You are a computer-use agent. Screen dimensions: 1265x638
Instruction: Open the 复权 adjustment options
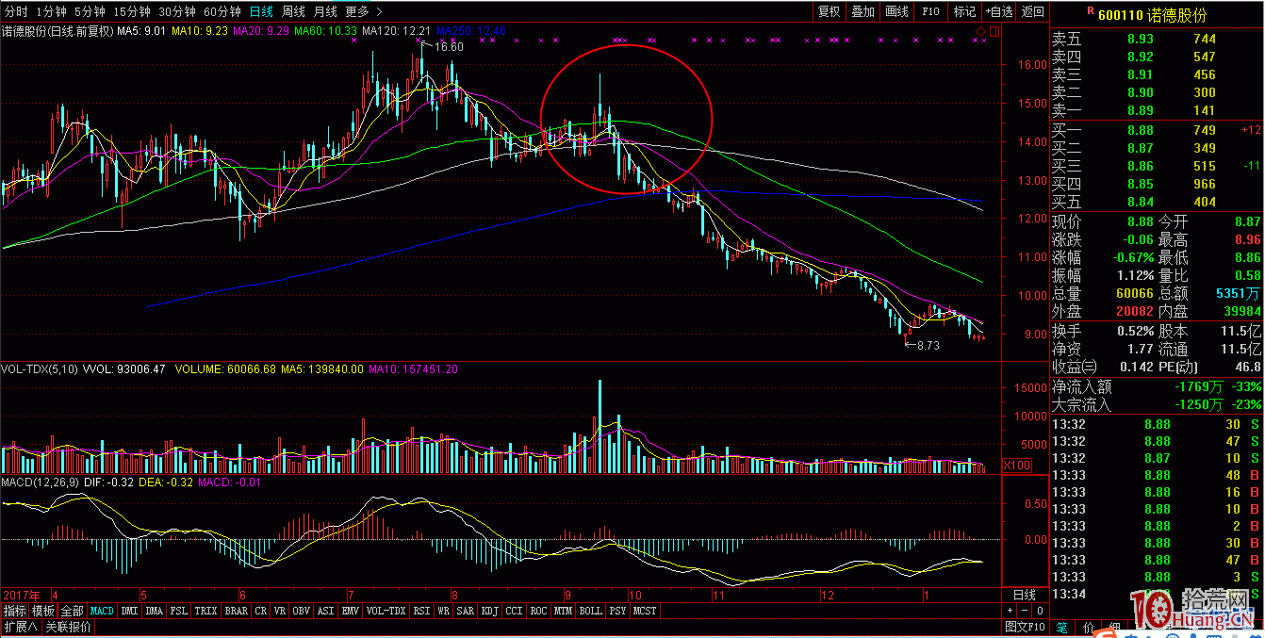coord(829,12)
